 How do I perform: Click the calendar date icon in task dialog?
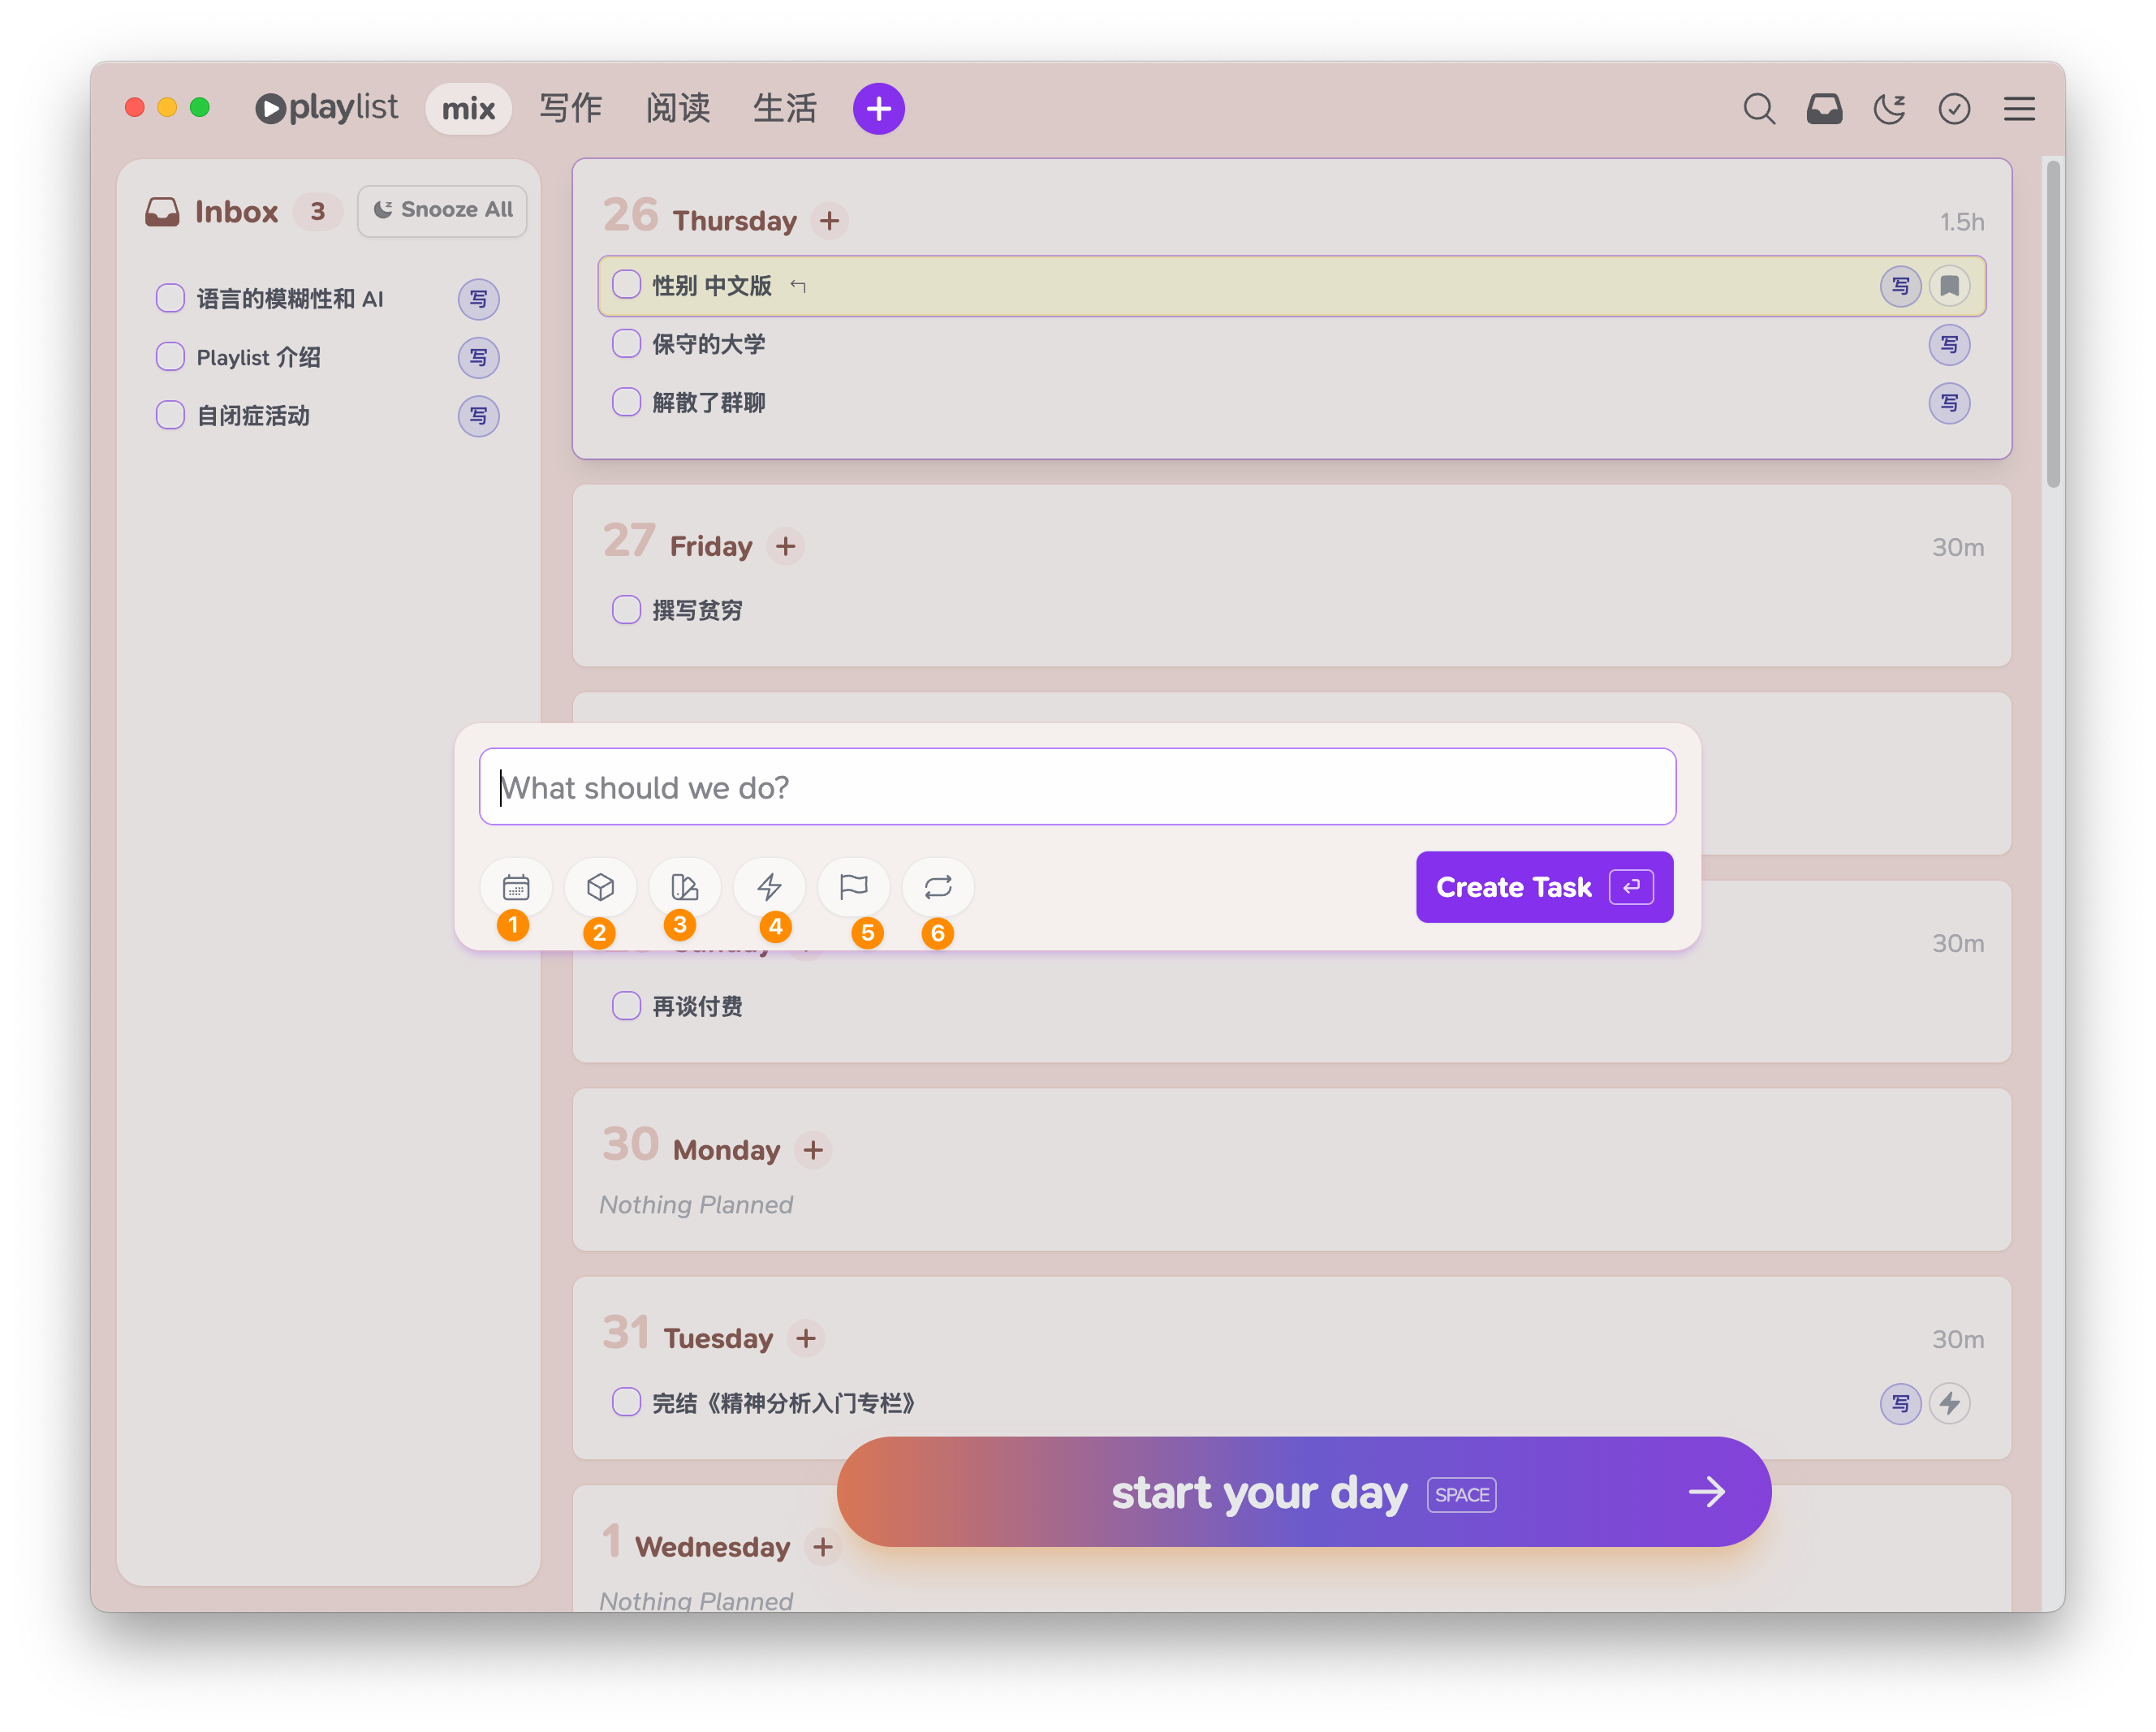[x=516, y=887]
